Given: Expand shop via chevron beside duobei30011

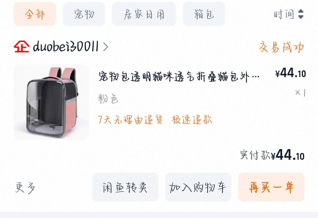Looking at the screenshot, I should pyautogui.click(x=105, y=47).
